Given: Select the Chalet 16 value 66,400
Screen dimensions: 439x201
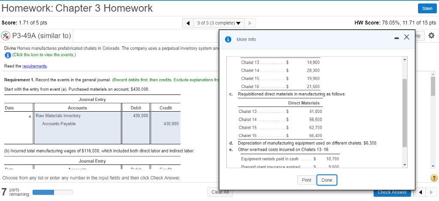Looking at the screenshot, I should (x=316, y=136).
